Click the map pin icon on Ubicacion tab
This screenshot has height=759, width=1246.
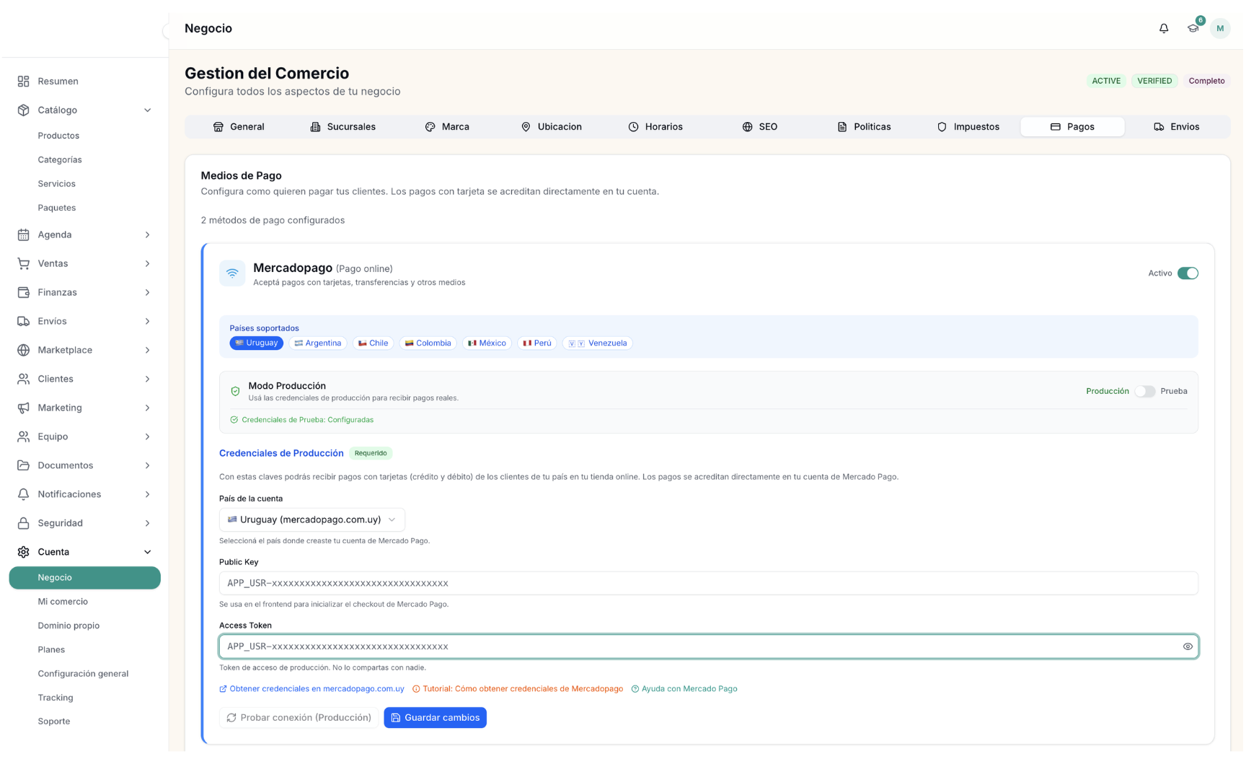pyautogui.click(x=526, y=127)
